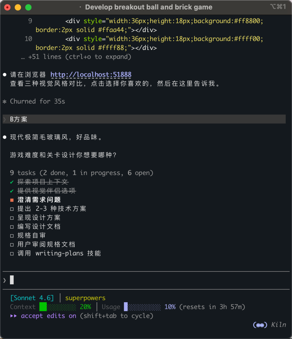Click the chevron beside the B方案 message
This screenshot has height=339, width=292.
tap(5, 119)
